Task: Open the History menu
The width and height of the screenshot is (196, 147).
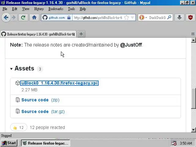Action: [x=39, y=9]
